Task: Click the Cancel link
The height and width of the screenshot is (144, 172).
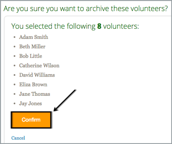Action: point(18,138)
